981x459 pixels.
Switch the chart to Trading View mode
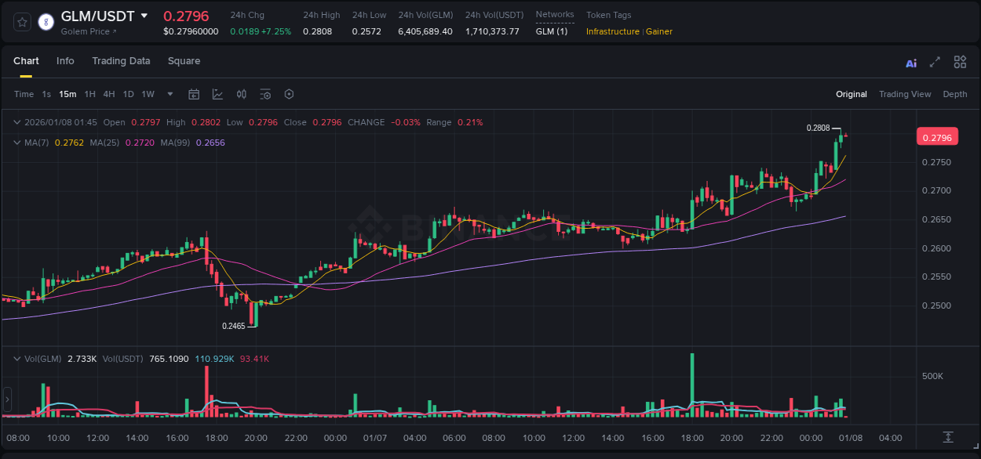(x=904, y=94)
